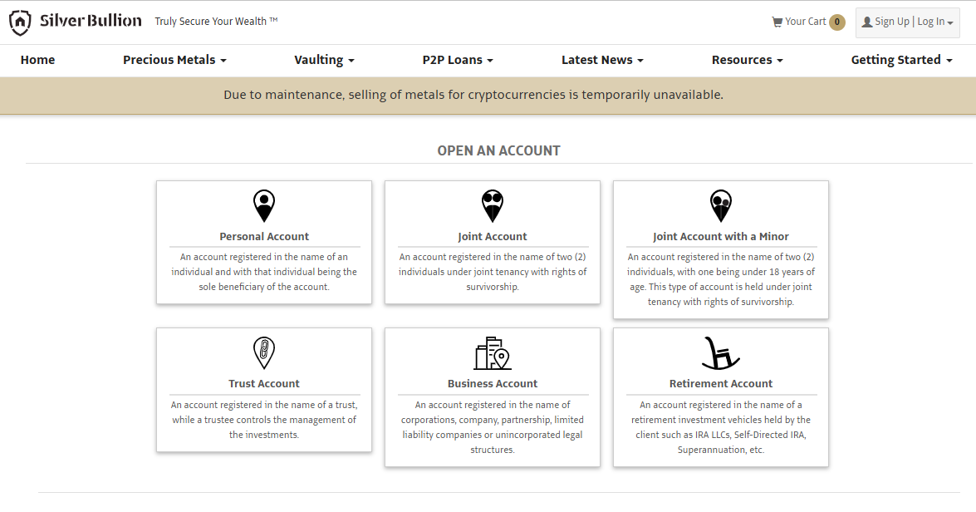Image resolution: width=976 pixels, height=512 pixels.
Task: Click the cart item count badge
Action: [x=837, y=22]
